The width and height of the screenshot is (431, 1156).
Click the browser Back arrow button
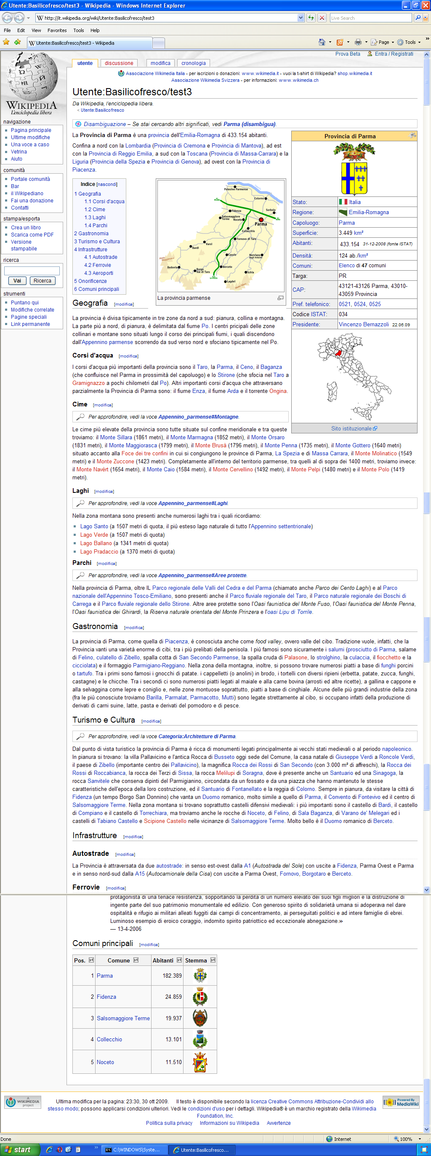[7, 18]
